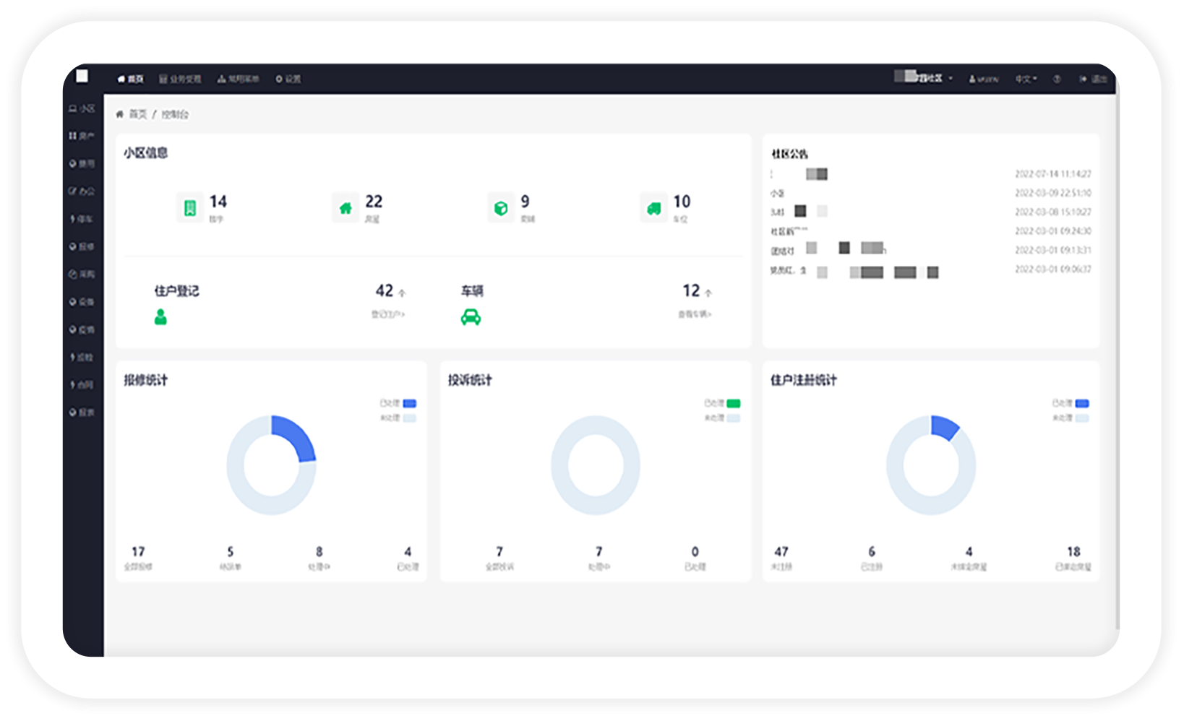This screenshot has height=721, width=1184.
Task: Toggle blue 已处理 legend in 报修统计 chart
Action: [x=409, y=403]
